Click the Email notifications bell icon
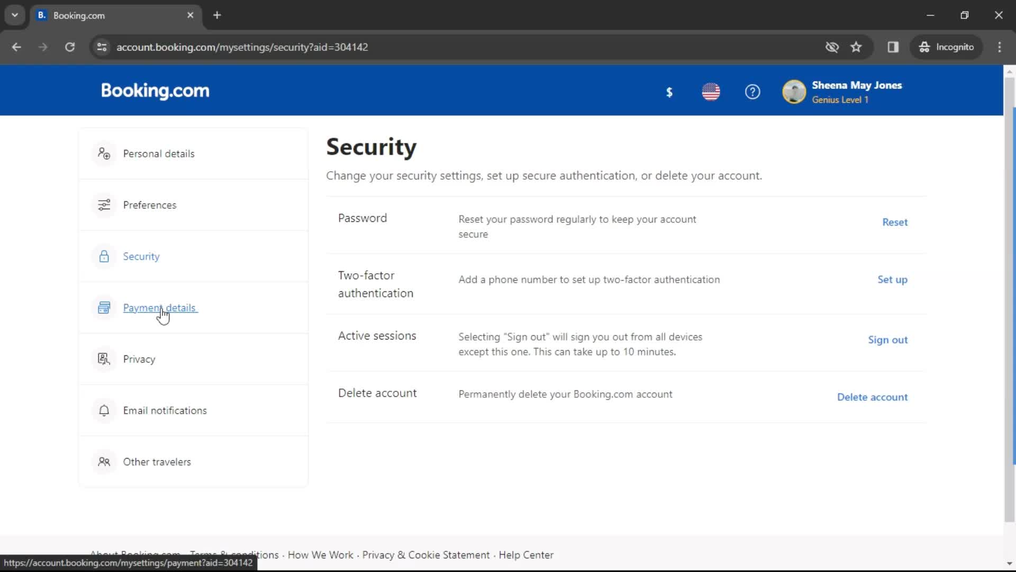The width and height of the screenshot is (1016, 572). 103,410
